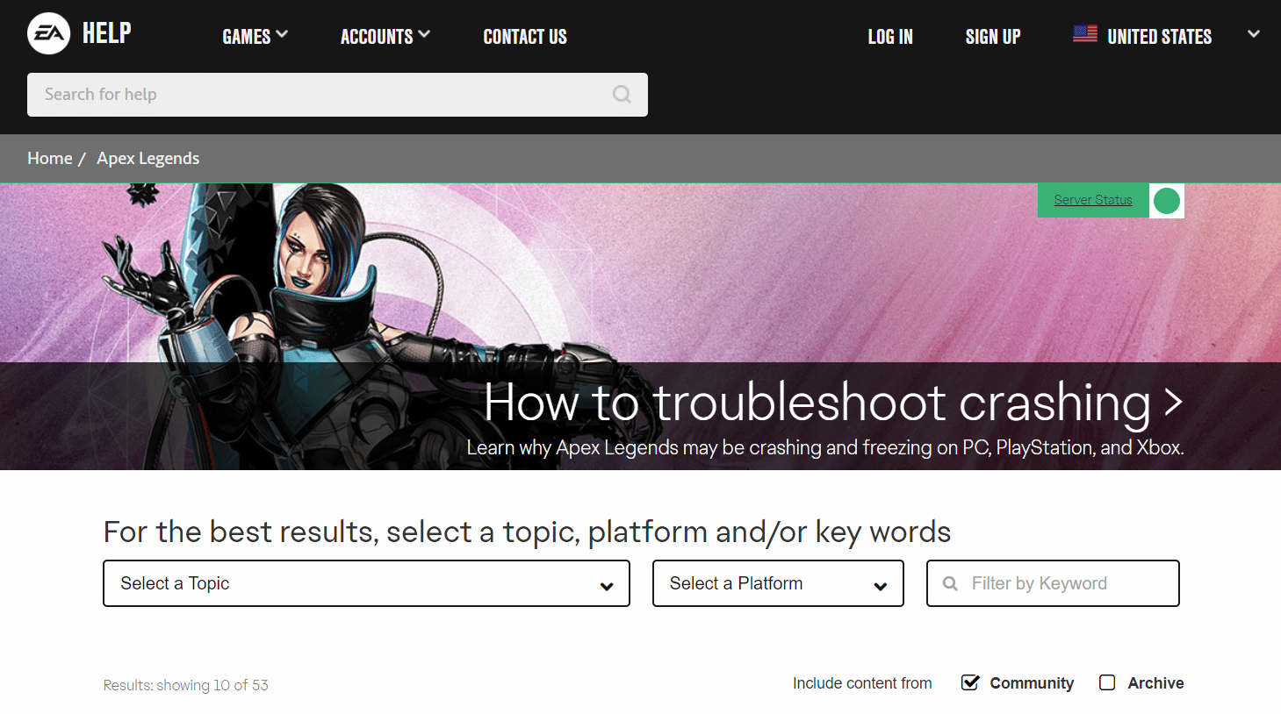Open the Select a Topic dropdown
Screen dimensions: 1281x714
click(x=366, y=582)
